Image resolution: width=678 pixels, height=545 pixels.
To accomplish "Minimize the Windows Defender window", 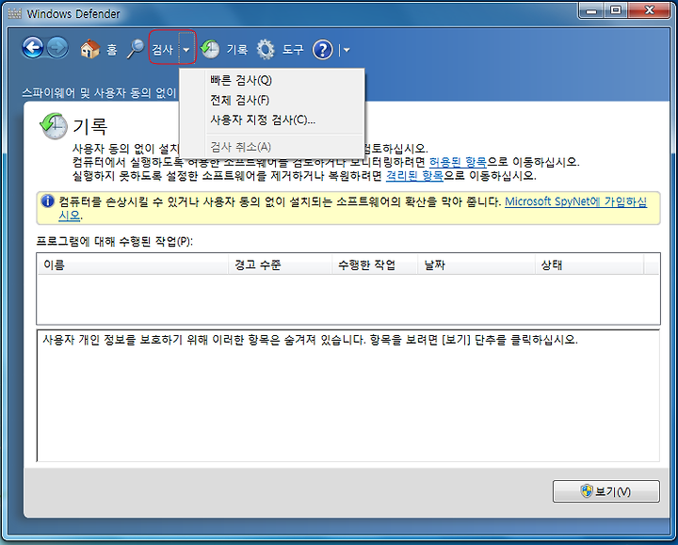I will (591, 10).
